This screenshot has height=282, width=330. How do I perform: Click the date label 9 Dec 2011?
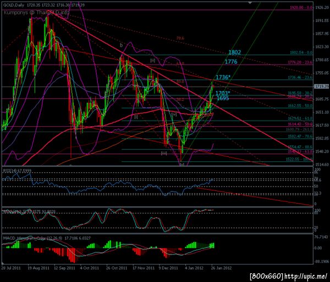tap(168, 268)
